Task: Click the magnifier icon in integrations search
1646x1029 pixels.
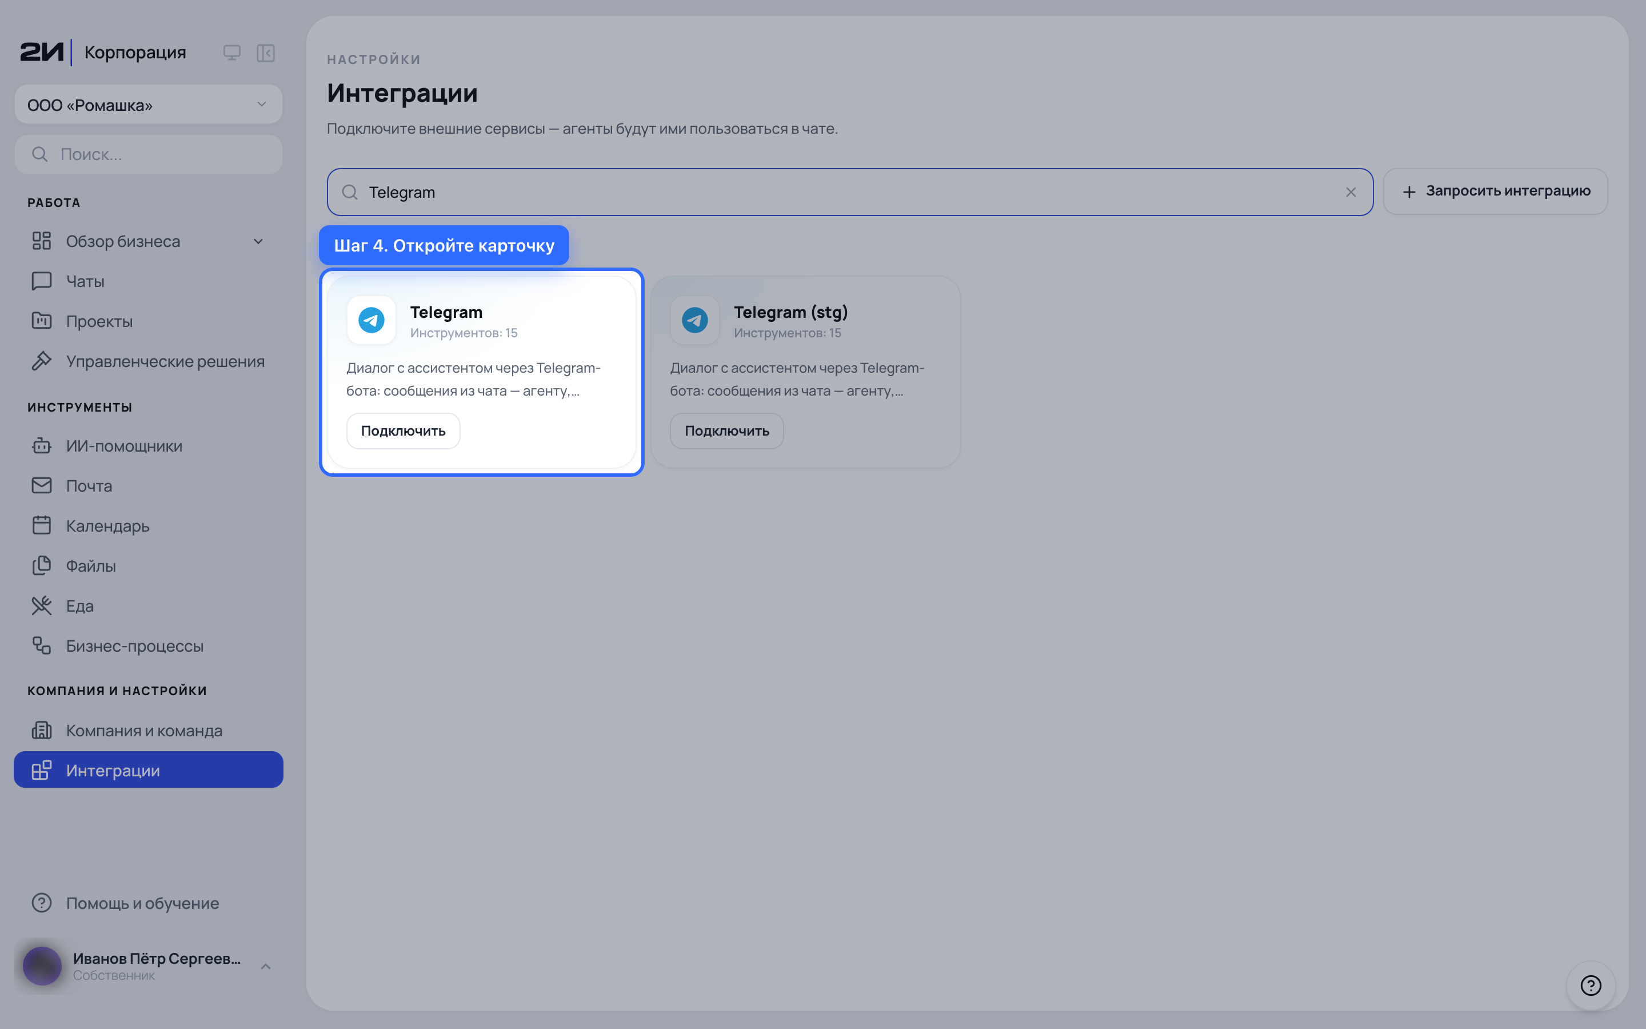Action: 350,192
